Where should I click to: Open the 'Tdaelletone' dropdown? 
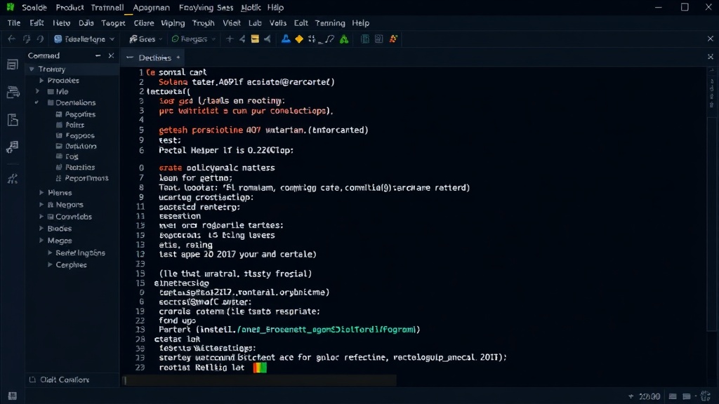pyautogui.click(x=84, y=39)
